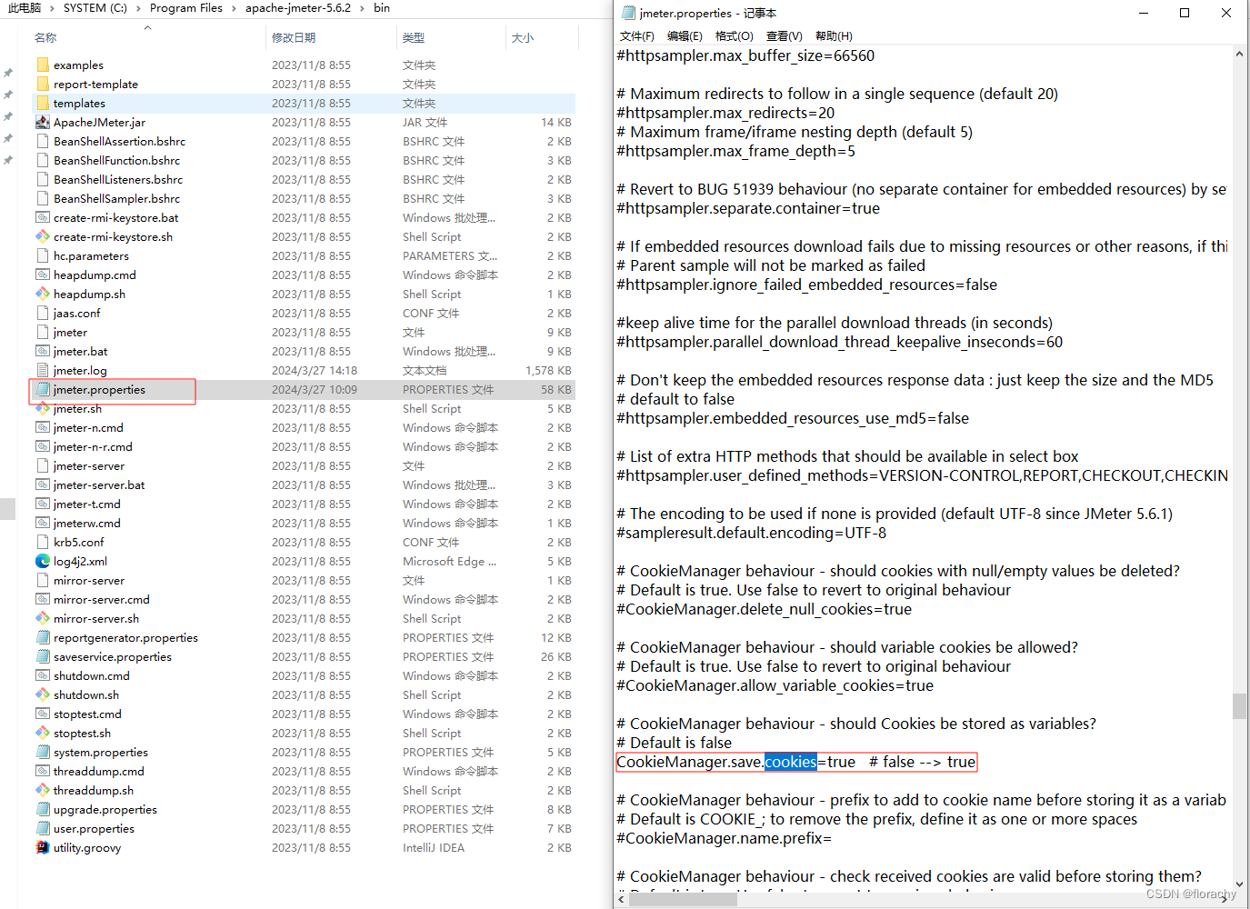1250x909 pixels.
Task: Click the jmeter-n.cmd file icon
Action: pyautogui.click(x=43, y=428)
